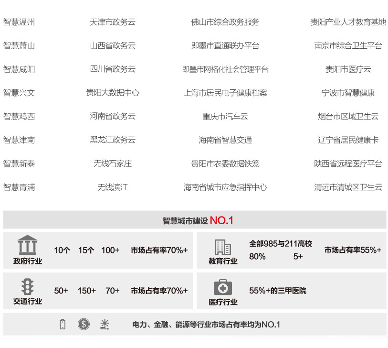Open the 智慧温州 link
Image resolution: width=388 pixels, height=348 pixels.
(19, 22)
